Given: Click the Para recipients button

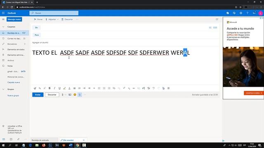Looking at the screenshot, I should tap(37, 35).
